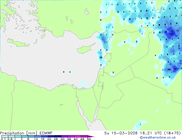
Task: Click the 'UTC' label
Action: coord(158,133)
